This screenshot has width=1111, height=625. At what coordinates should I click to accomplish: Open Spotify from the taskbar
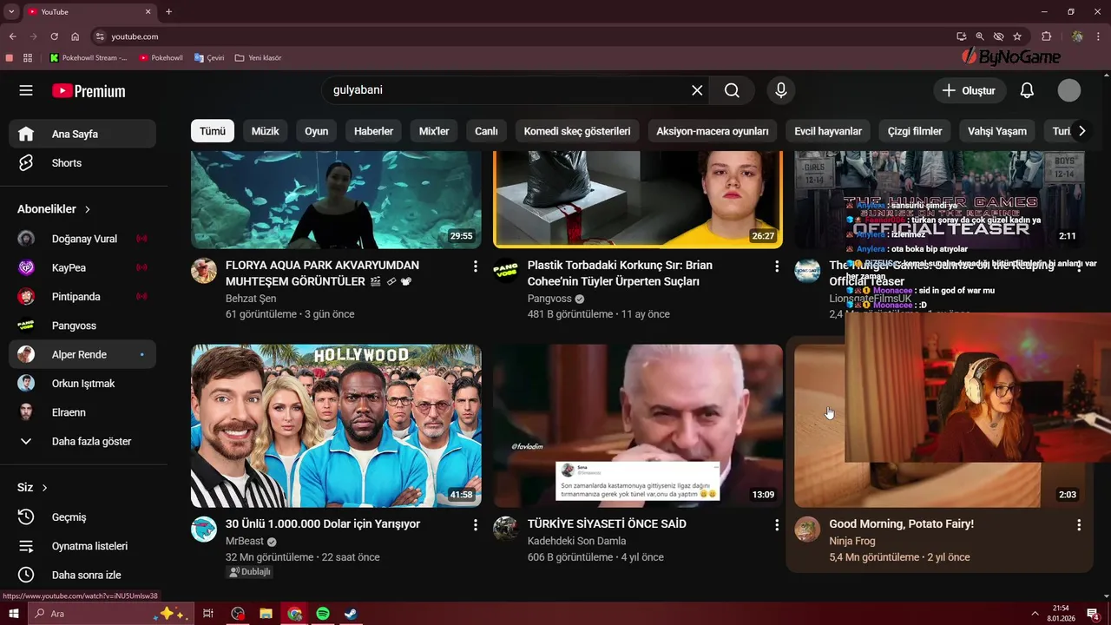point(323,614)
